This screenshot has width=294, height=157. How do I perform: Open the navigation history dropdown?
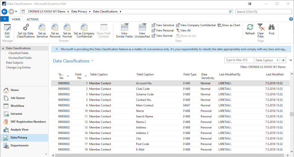pos(16,12)
